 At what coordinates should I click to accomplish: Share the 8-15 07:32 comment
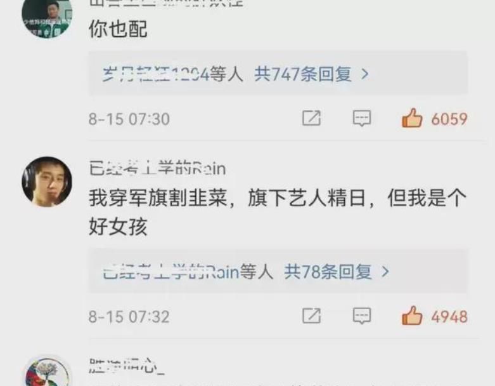(x=312, y=316)
